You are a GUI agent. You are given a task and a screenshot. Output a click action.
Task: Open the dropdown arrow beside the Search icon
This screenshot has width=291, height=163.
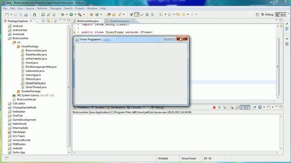point(124,14)
